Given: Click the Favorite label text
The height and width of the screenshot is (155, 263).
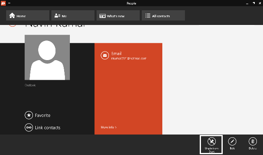Looking at the screenshot, I should (x=43, y=115).
